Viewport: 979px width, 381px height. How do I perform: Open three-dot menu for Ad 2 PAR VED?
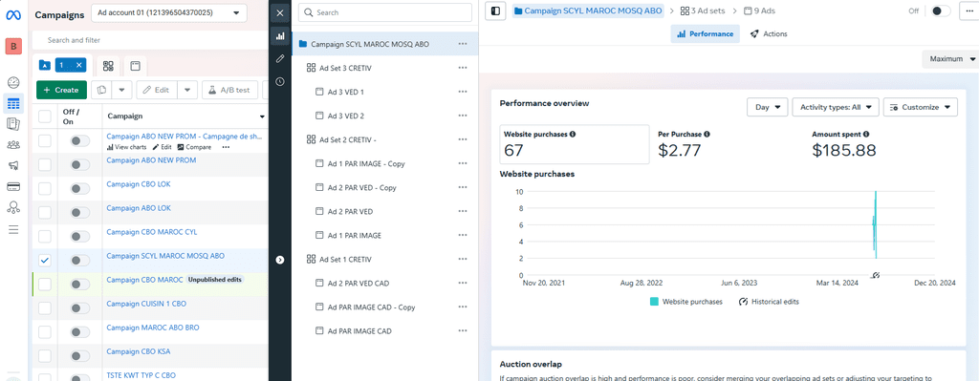tap(463, 211)
